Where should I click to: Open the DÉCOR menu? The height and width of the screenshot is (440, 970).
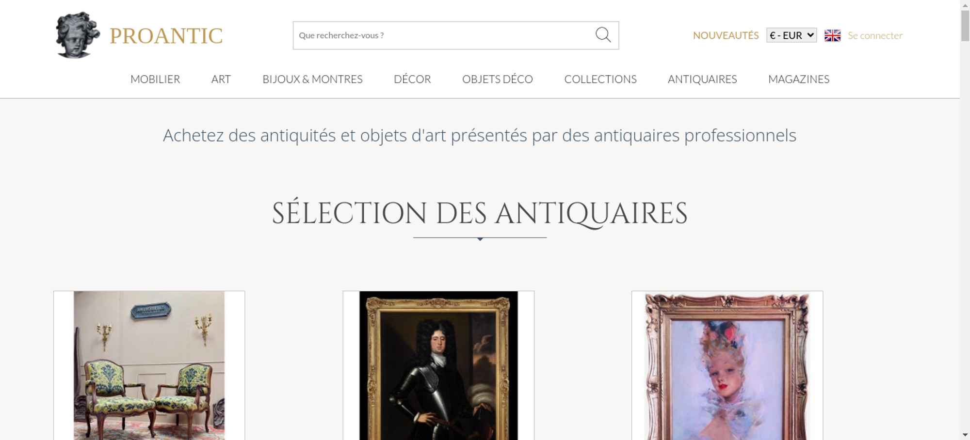pyautogui.click(x=412, y=79)
